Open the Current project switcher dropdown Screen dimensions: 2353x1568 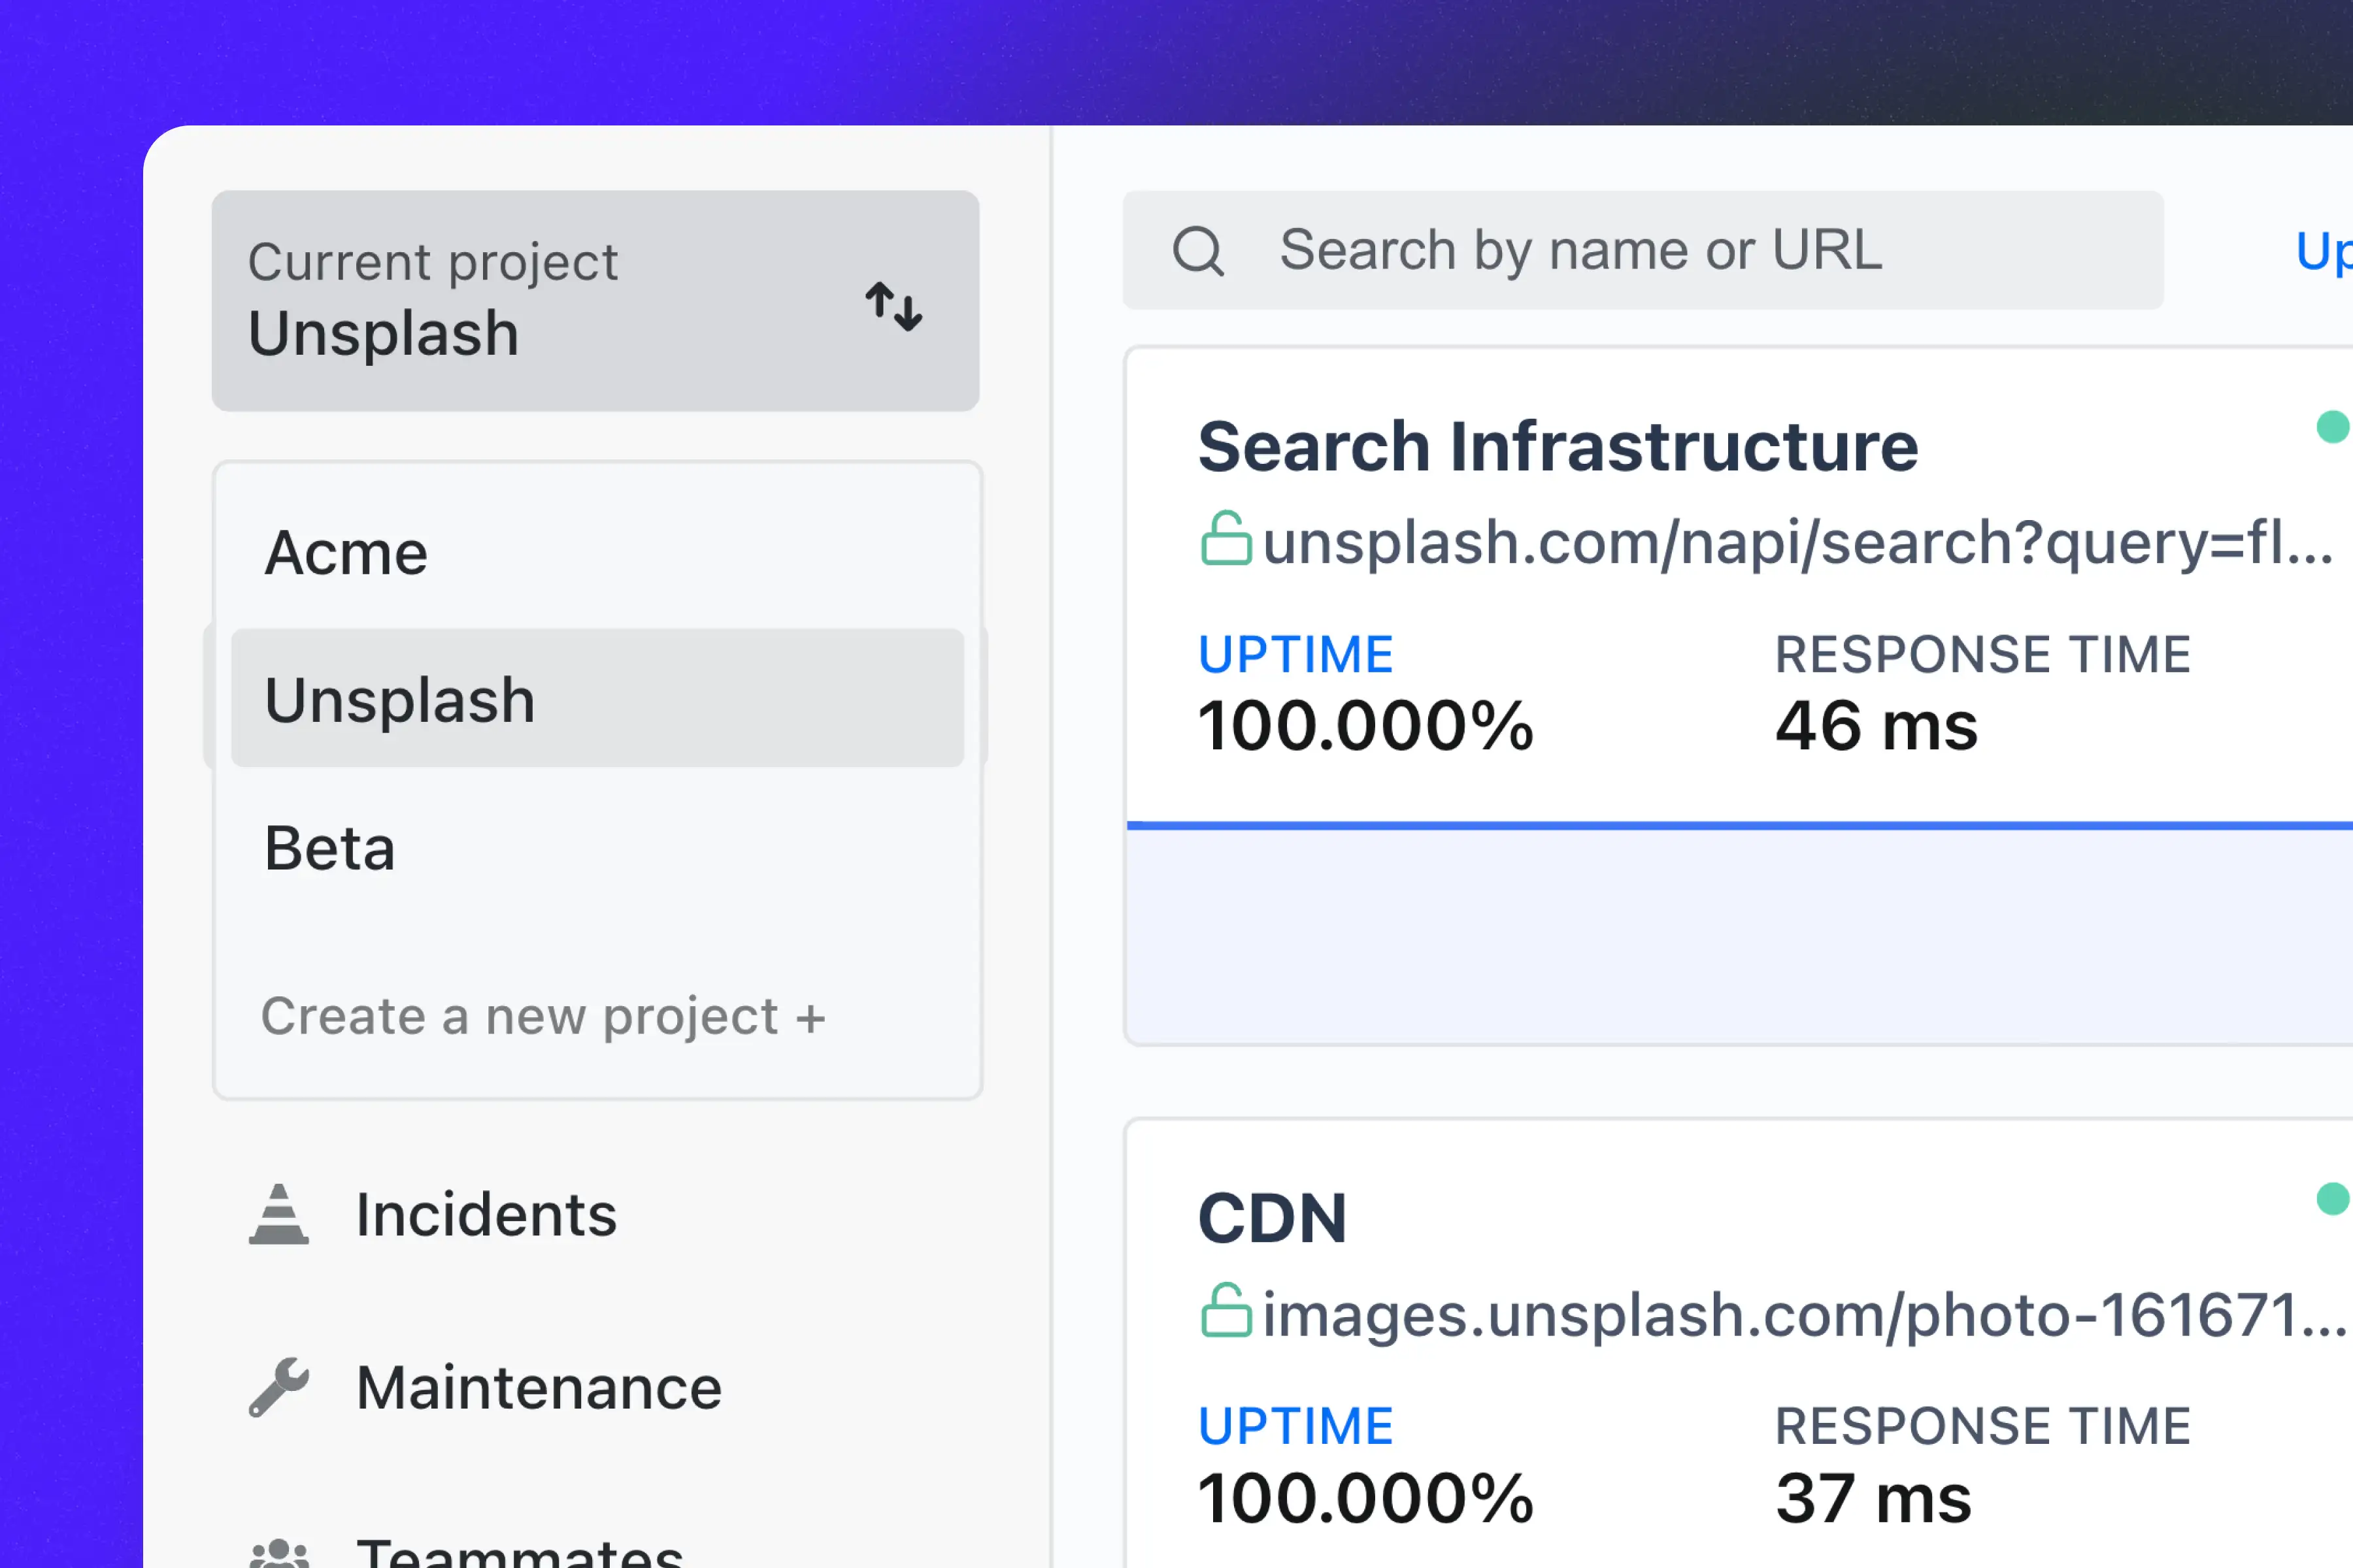[595, 301]
